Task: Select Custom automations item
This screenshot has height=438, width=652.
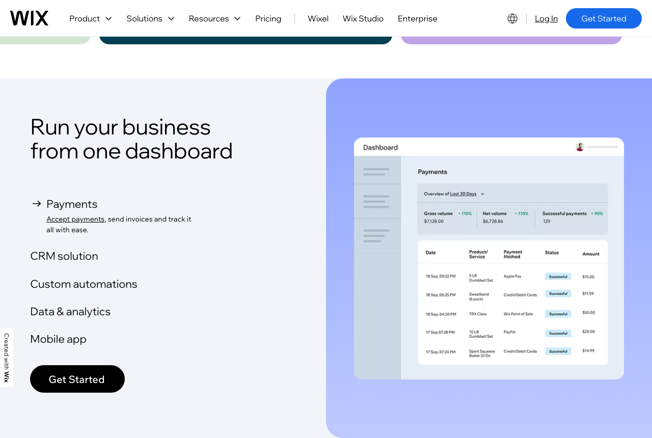Action: pos(84,284)
